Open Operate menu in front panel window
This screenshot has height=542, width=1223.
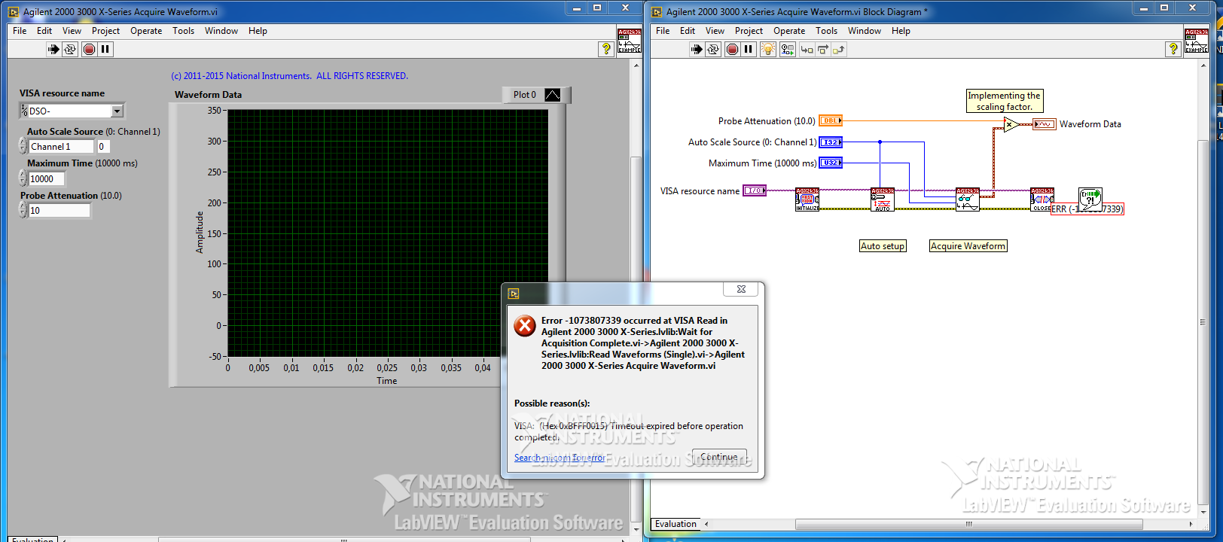(146, 31)
